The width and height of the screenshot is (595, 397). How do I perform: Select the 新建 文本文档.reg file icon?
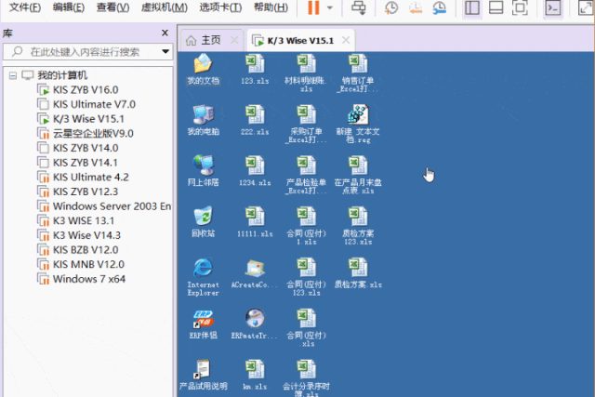(358, 125)
